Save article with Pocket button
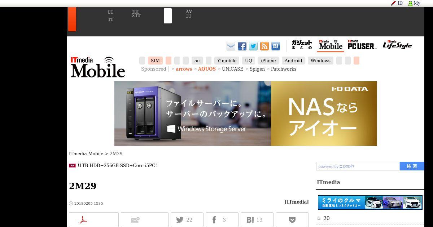This screenshot has height=227, width=433. click(x=292, y=220)
